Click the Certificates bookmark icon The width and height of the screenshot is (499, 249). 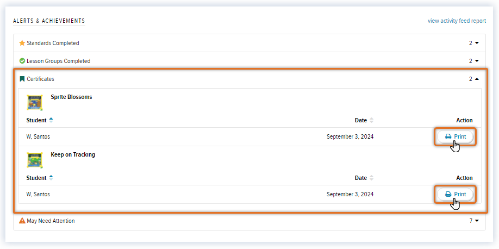coord(22,79)
